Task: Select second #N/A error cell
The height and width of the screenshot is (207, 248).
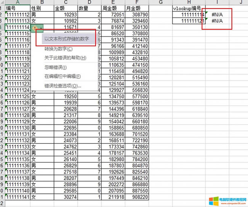Action: pyautogui.click(x=217, y=21)
